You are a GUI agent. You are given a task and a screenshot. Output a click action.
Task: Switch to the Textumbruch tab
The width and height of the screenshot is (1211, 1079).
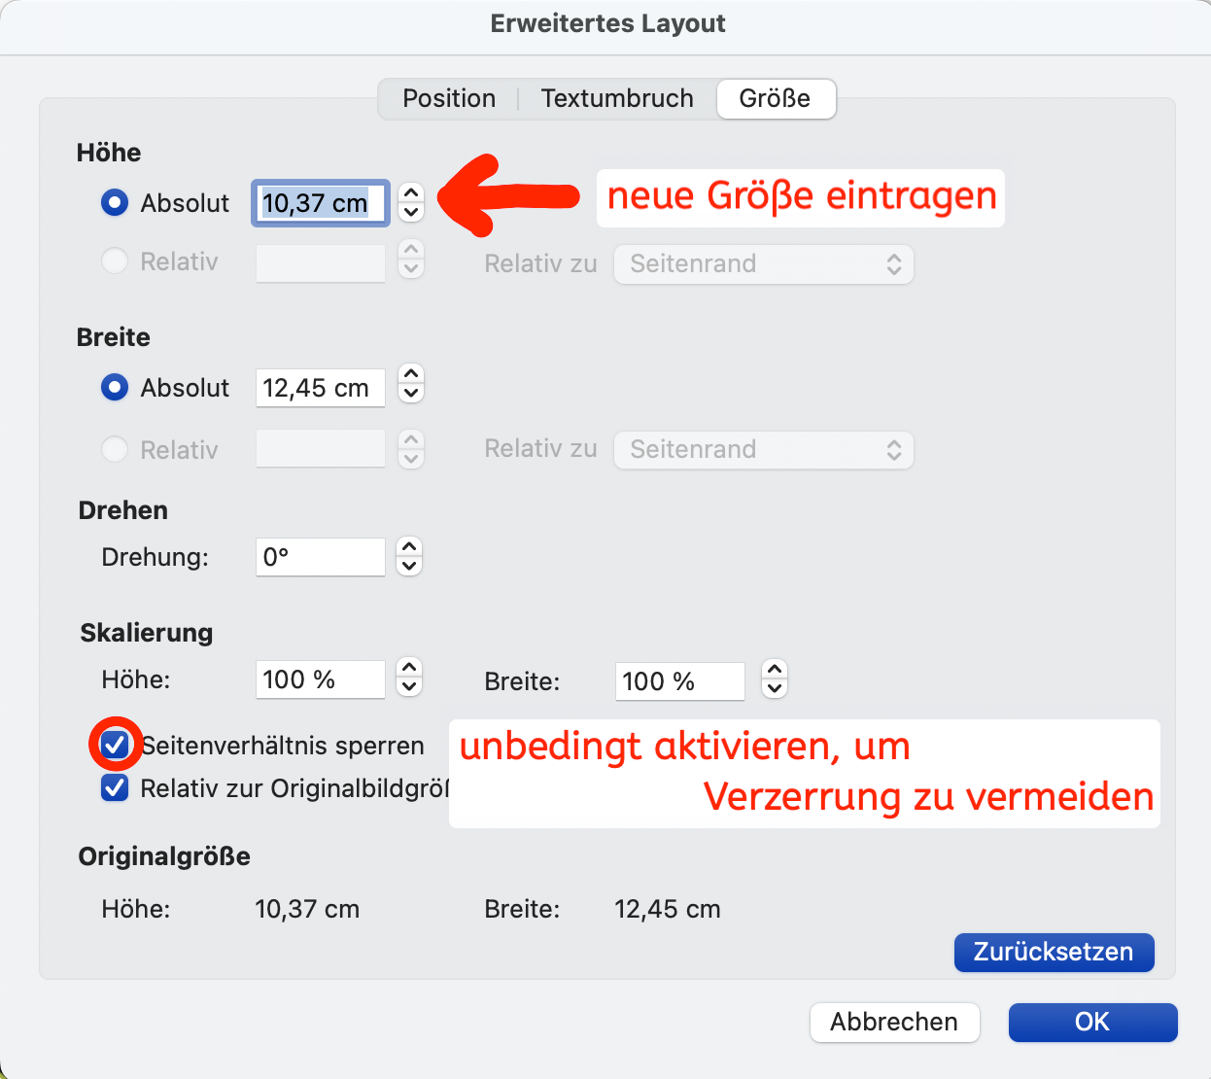[x=617, y=99]
